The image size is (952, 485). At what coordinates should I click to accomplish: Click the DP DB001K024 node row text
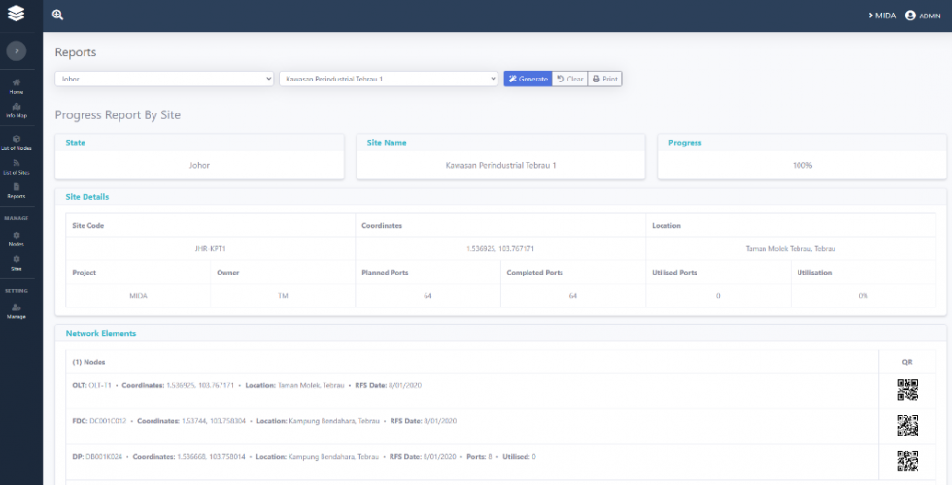(x=303, y=457)
